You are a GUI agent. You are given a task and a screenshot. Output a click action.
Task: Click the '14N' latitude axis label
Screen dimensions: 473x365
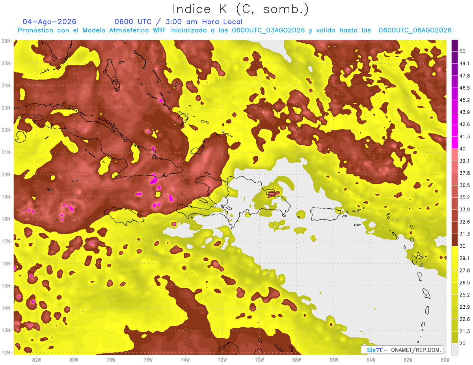coord(6,308)
